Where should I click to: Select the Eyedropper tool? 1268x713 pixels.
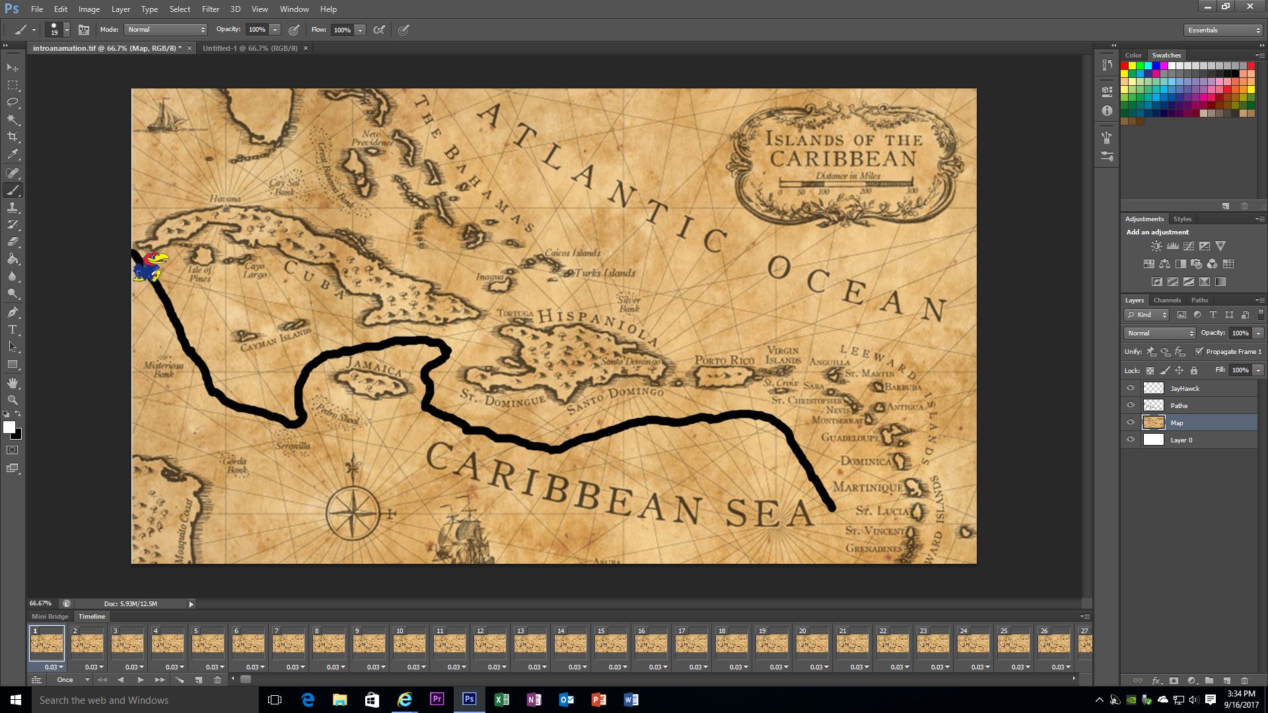(x=13, y=154)
